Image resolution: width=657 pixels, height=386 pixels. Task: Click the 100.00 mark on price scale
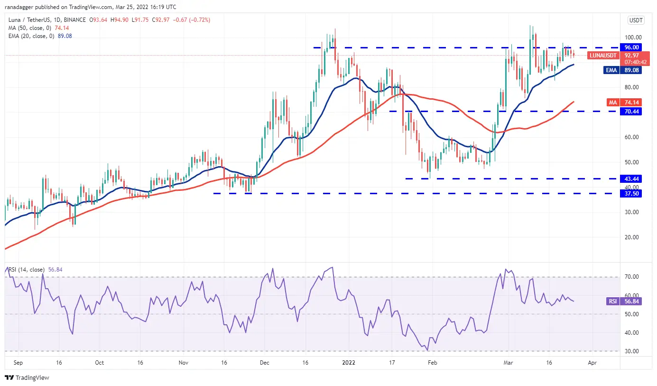[x=633, y=38]
